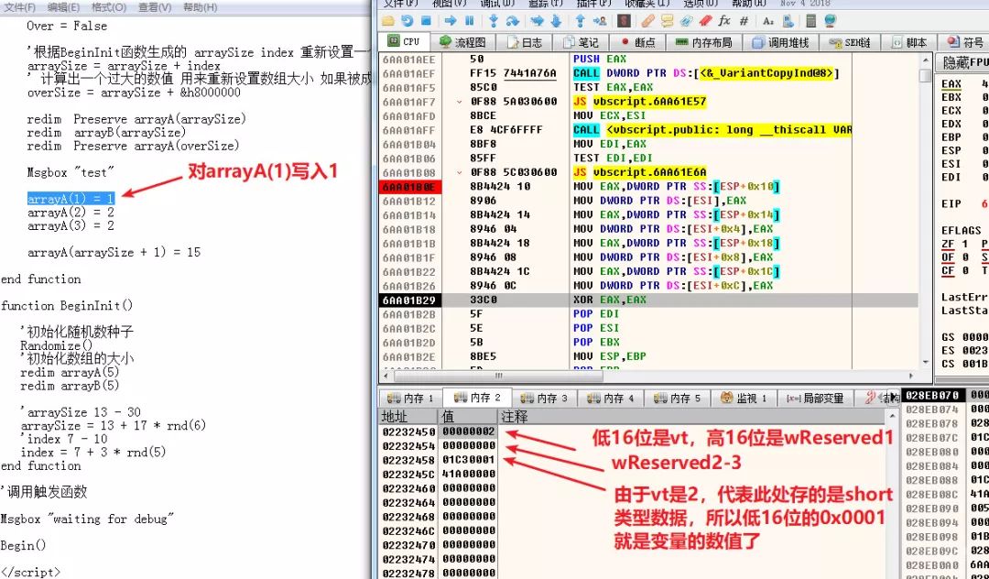Switch to the 符号 tab
The width and height of the screenshot is (989, 579).
coord(965,42)
